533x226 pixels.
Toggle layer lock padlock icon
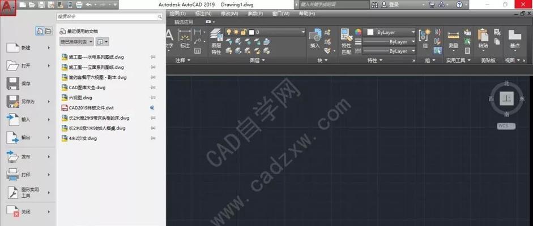[244, 32]
